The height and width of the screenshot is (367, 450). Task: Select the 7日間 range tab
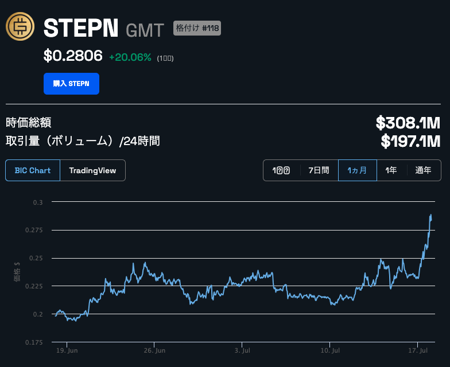[319, 170]
